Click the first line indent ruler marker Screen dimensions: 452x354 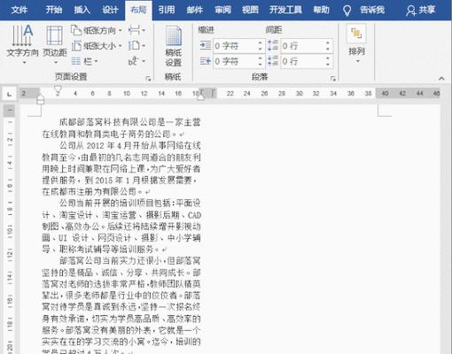pos(58,89)
